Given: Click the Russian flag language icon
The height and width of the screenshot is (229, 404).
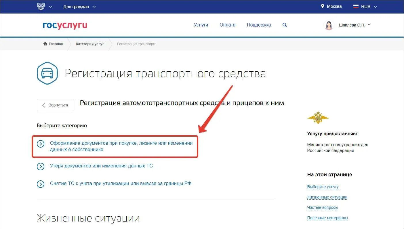Looking at the screenshot, I should click(x=356, y=6).
